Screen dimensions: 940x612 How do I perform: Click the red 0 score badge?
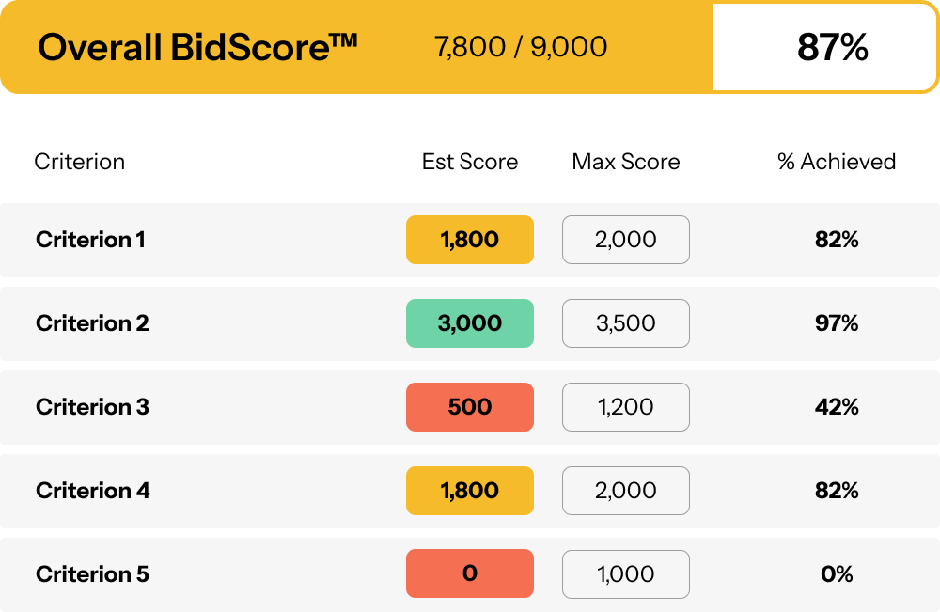[x=470, y=573]
